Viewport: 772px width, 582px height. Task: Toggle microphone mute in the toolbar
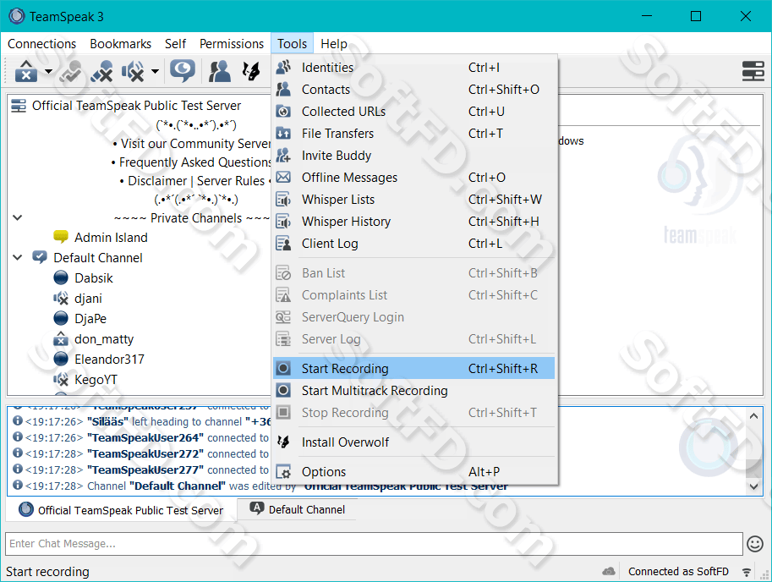(x=102, y=71)
